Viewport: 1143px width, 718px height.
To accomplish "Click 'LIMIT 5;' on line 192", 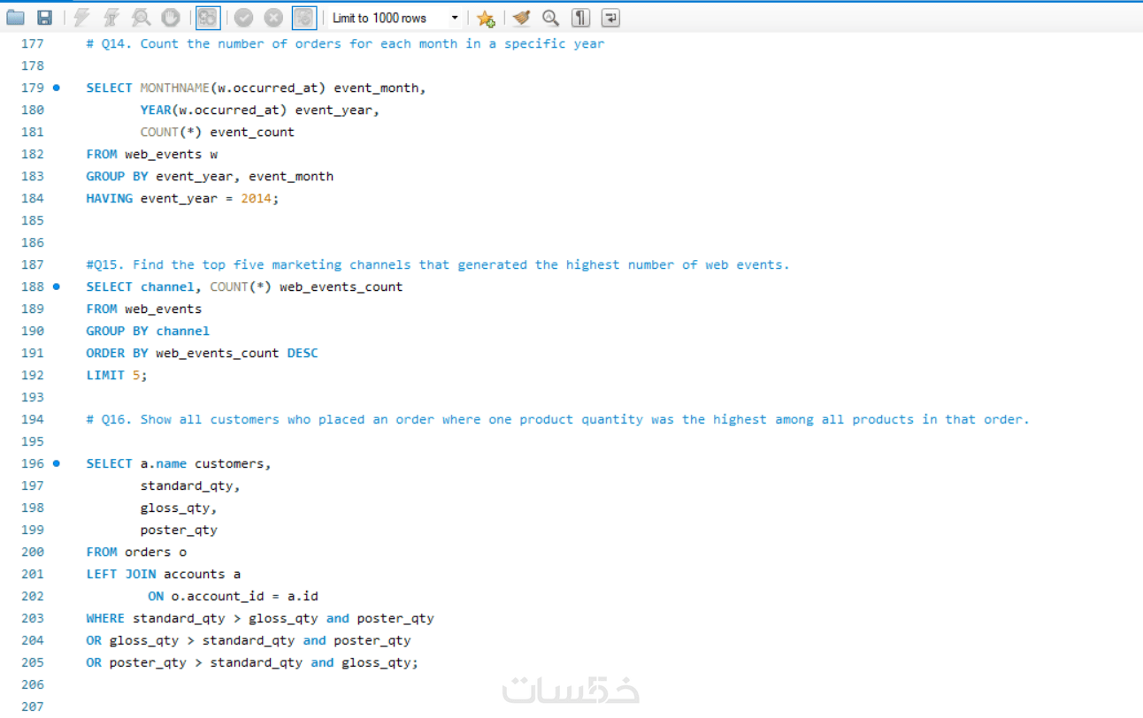I will [117, 375].
